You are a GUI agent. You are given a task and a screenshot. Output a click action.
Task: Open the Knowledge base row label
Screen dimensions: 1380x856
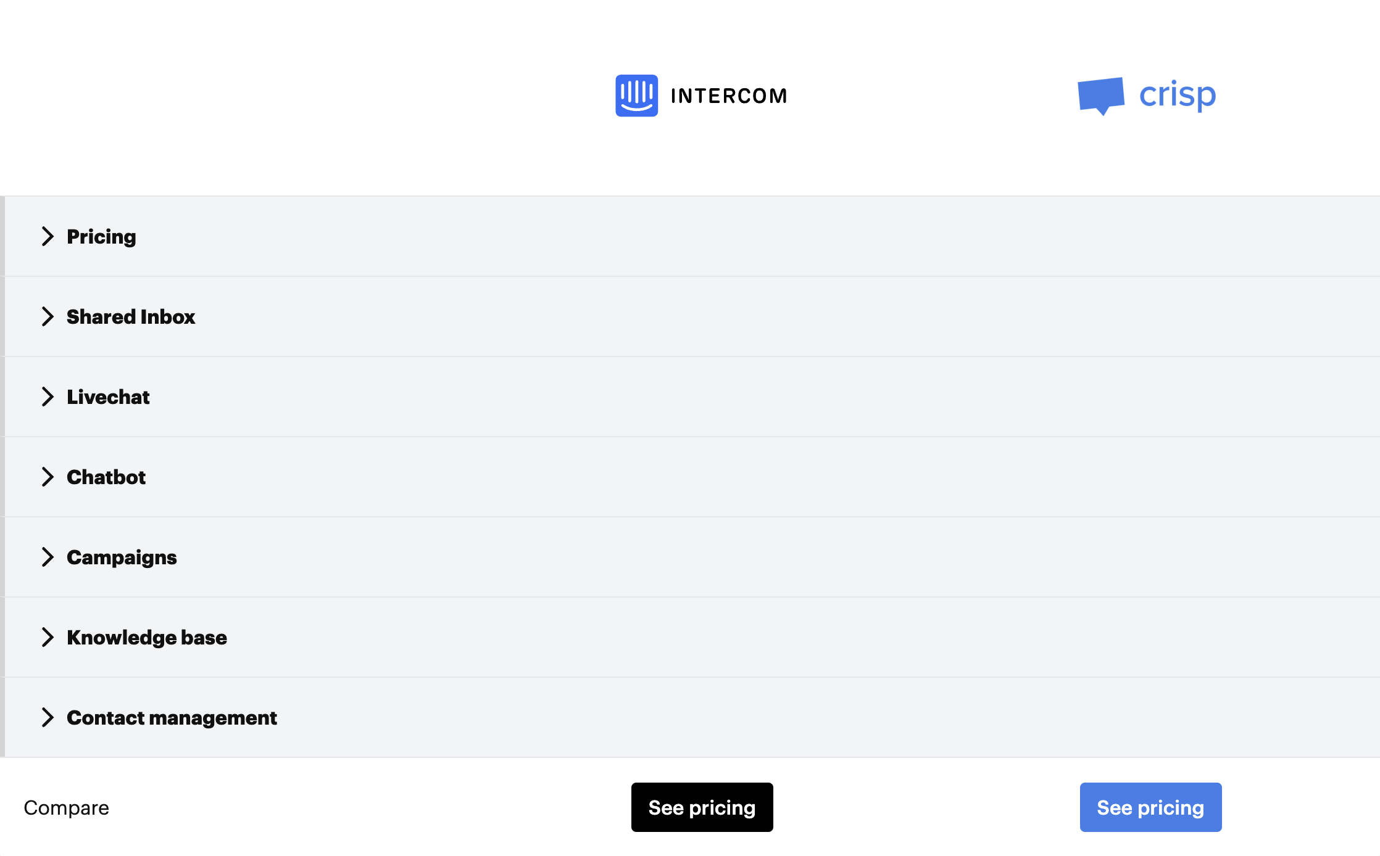(147, 638)
